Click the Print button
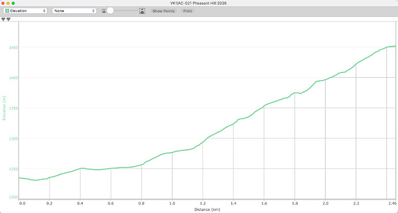The height and width of the screenshot is (213, 398). pyautogui.click(x=187, y=11)
